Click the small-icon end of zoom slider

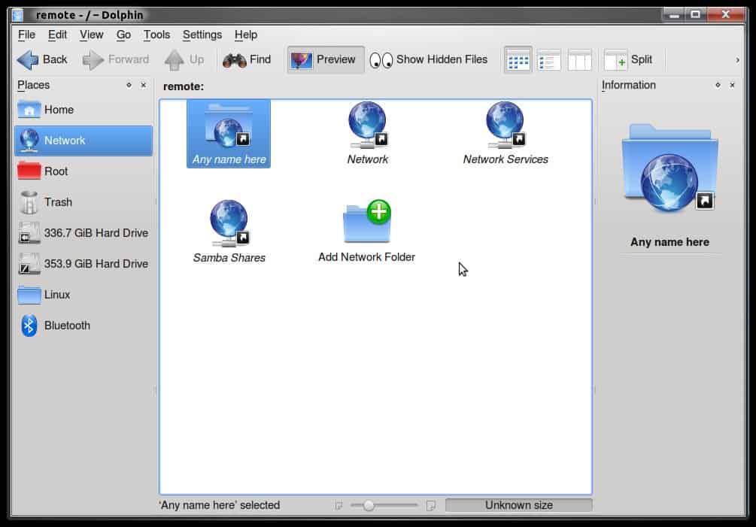339,505
